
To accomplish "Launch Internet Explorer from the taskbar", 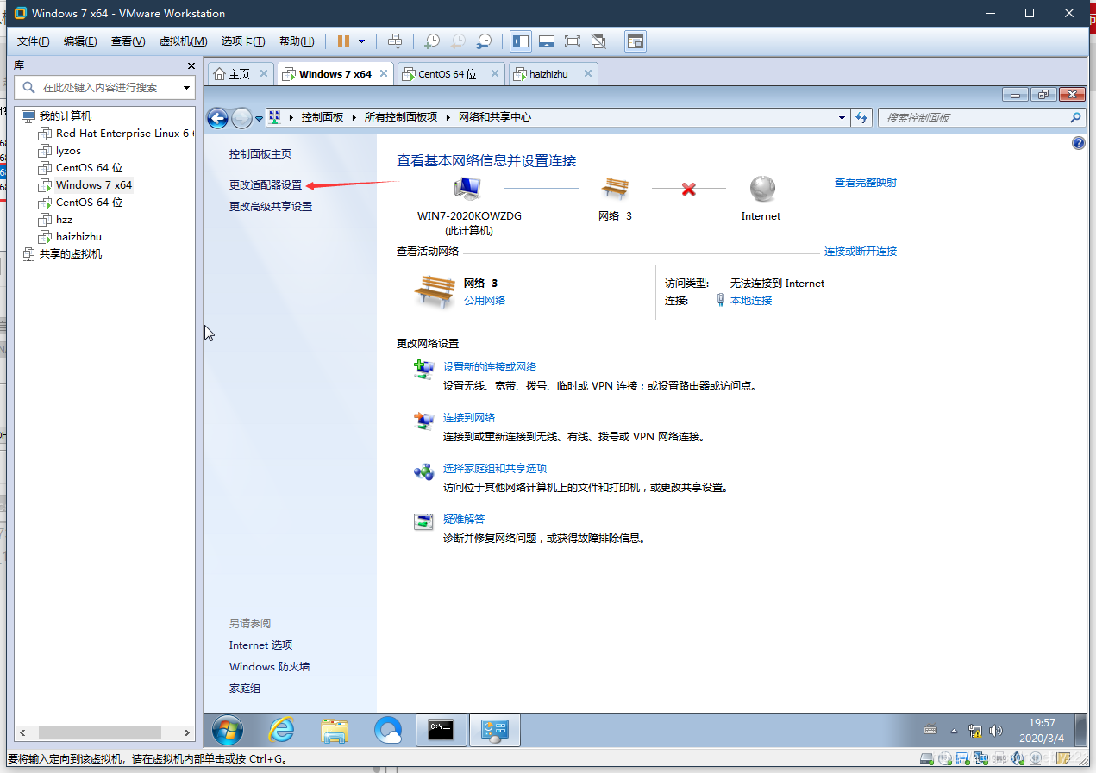I will pyautogui.click(x=282, y=731).
